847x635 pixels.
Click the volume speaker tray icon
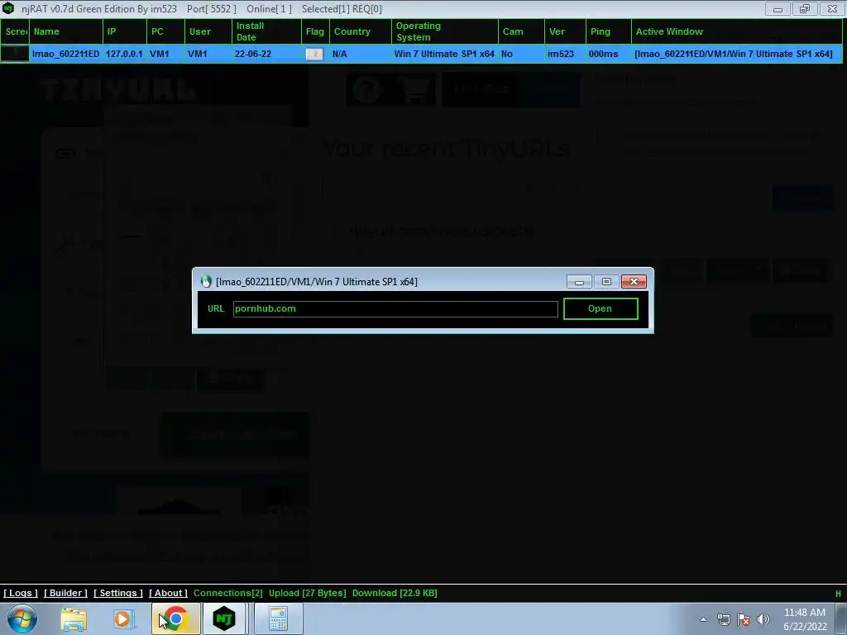click(763, 619)
